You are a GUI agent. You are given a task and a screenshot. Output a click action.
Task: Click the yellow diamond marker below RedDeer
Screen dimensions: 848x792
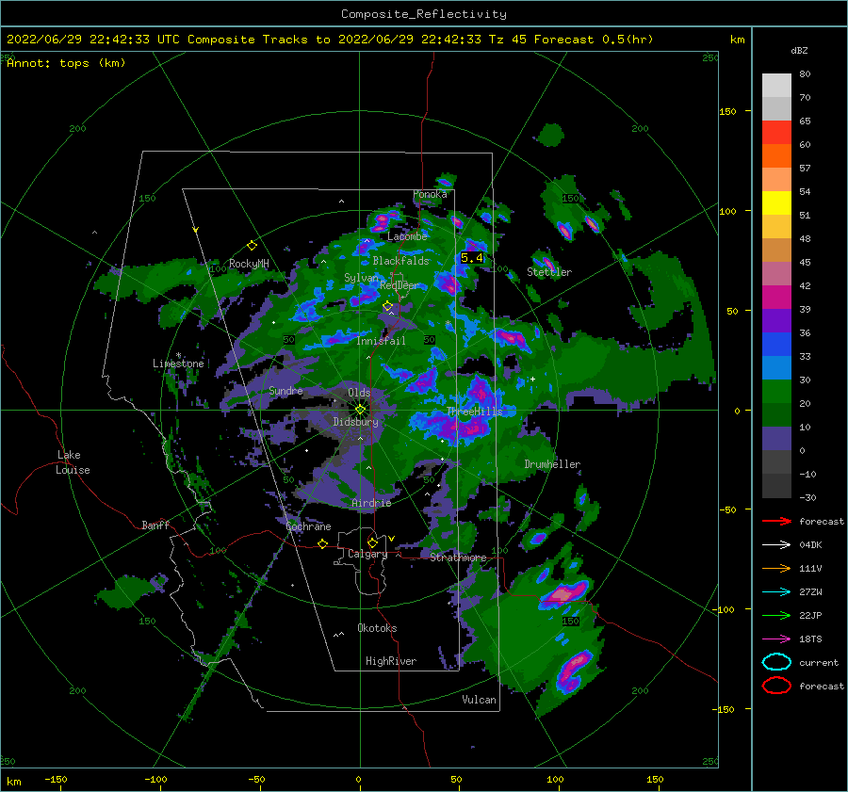pyautogui.click(x=387, y=306)
